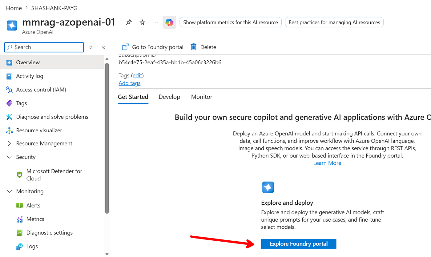Image resolution: width=431 pixels, height=257 pixels.
Task: Click the Access control people icon
Action: point(9,90)
